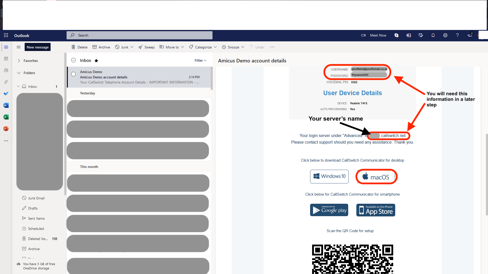
Task: Click Undo in the toolbar
Action: [257, 47]
